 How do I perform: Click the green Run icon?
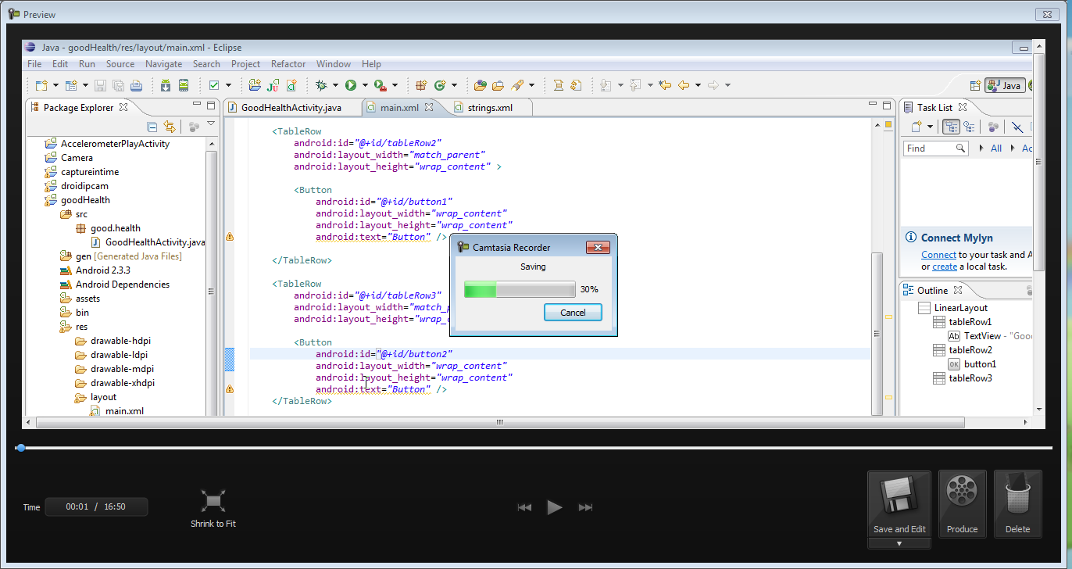pos(350,85)
